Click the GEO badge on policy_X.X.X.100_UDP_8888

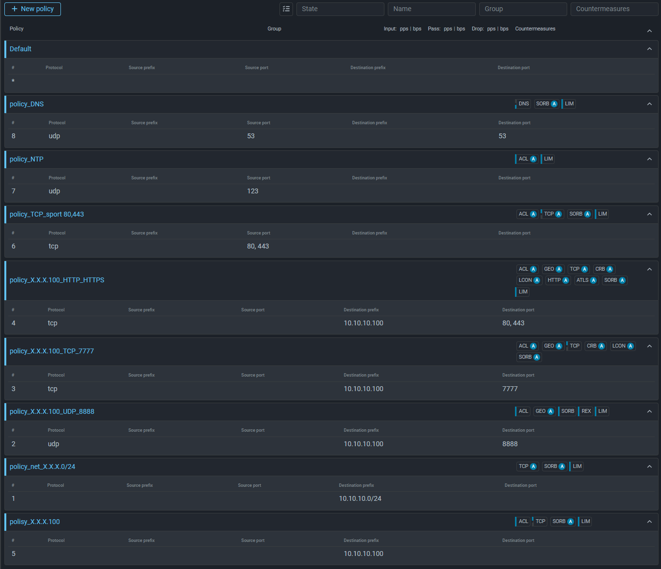click(544, 411)
